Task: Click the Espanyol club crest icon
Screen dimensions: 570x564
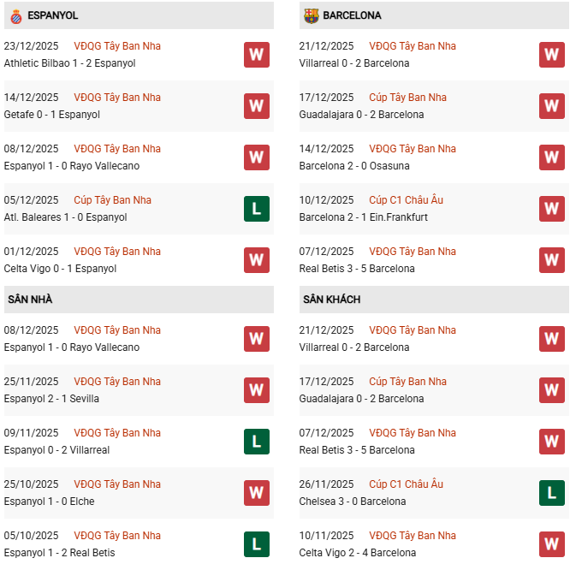Action: coord(15,15)
